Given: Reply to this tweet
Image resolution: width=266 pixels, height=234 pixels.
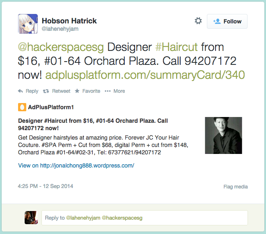Looking at the screenshot, I should [x=28, y=91].
